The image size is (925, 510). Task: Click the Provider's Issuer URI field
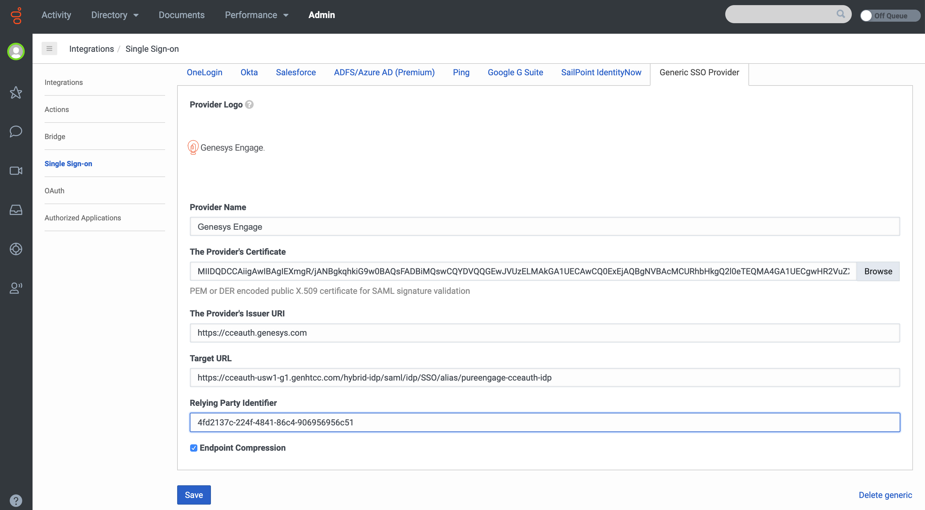click(545, 333)
